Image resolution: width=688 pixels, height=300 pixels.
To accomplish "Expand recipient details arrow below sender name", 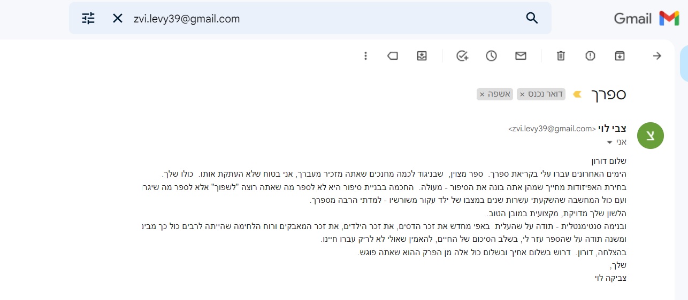I will [x=609, y=143].
